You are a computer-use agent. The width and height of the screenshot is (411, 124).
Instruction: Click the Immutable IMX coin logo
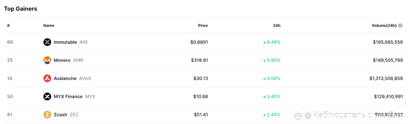click(47, 42)
